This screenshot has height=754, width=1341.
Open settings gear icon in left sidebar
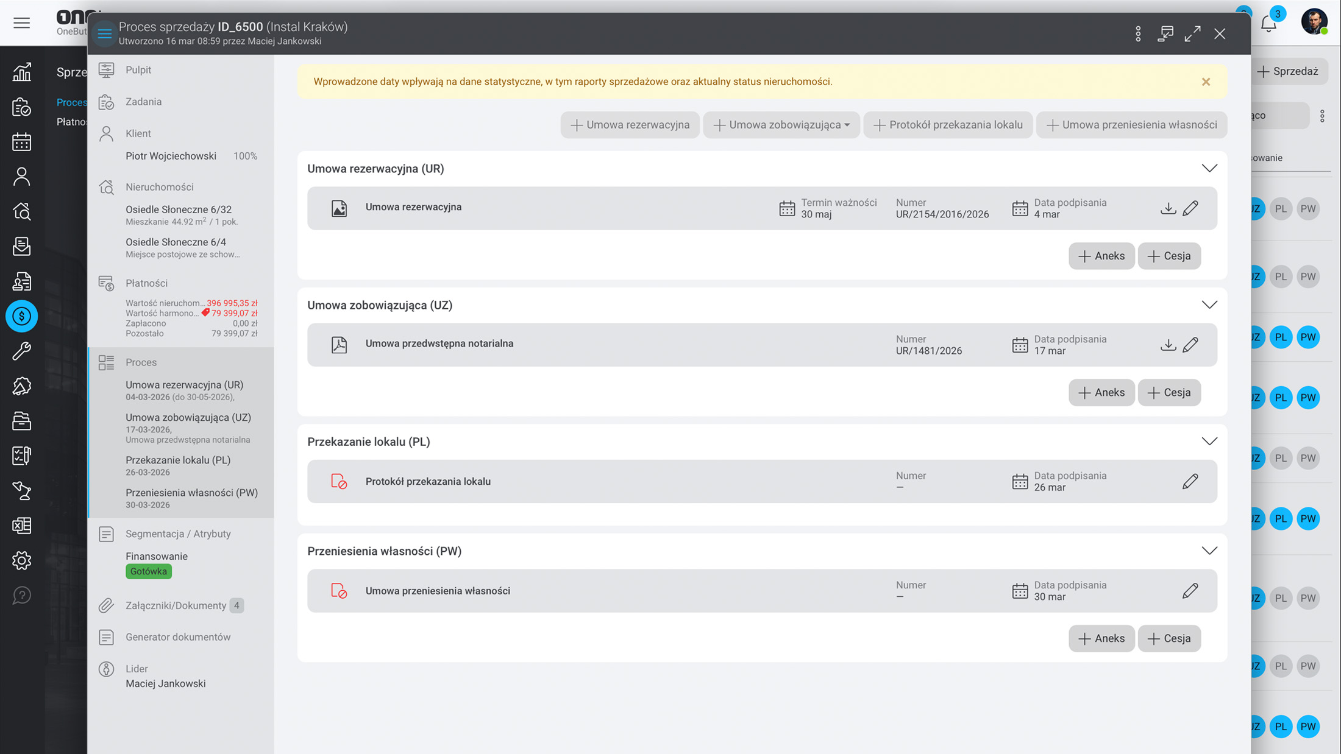[22, 560]
